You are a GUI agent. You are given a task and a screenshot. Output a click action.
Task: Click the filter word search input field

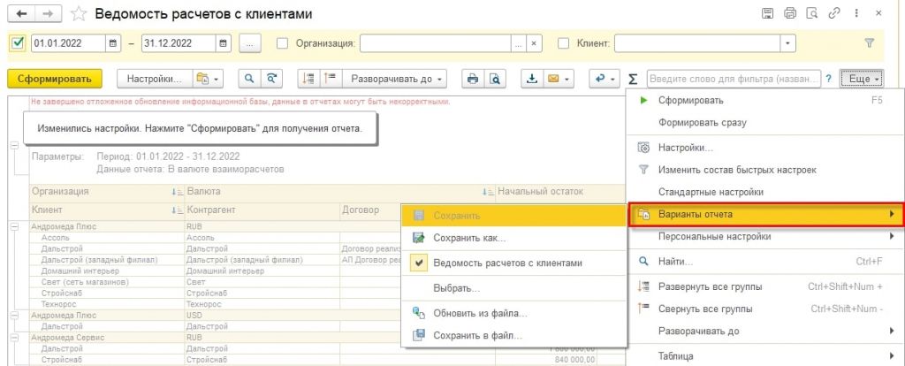click(x=734, y=79)
